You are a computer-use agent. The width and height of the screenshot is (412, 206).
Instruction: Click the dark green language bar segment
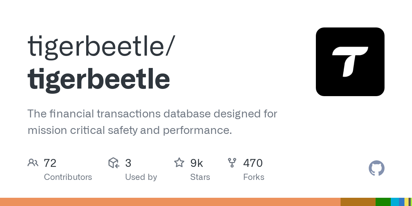[383, 202]
